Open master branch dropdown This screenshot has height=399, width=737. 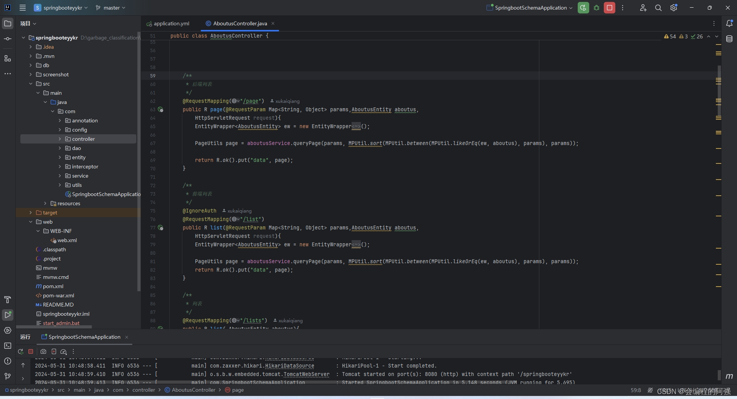point(111,8)
